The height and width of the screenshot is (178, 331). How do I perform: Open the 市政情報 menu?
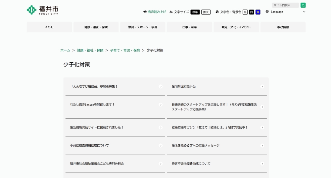283,27
